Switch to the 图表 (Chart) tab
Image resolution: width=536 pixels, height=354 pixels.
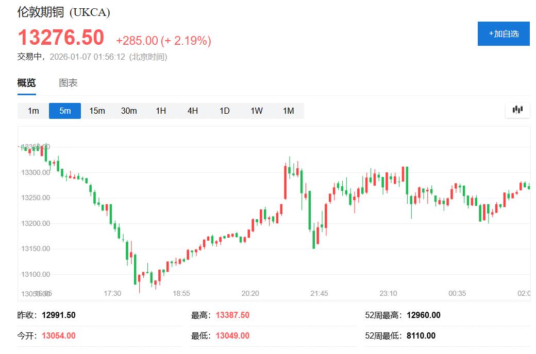(69, 82)
